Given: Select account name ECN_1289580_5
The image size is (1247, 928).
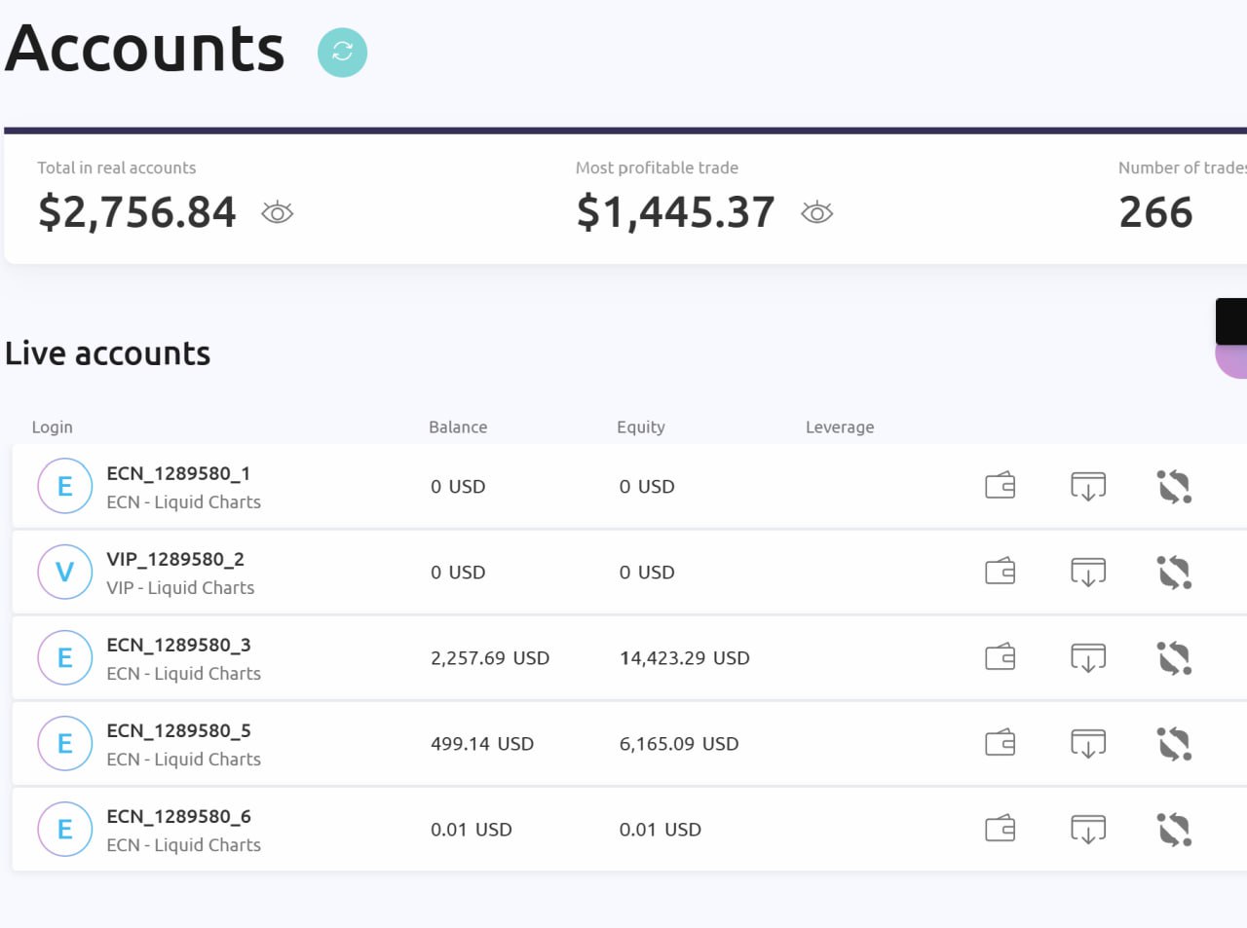Looking at the screenshot, I should tap(178, 730).
